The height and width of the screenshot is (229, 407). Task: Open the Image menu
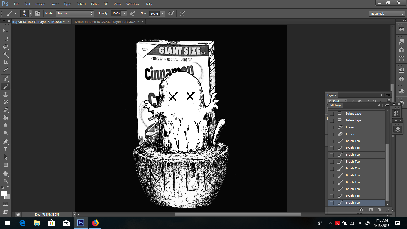coord(40,4)
